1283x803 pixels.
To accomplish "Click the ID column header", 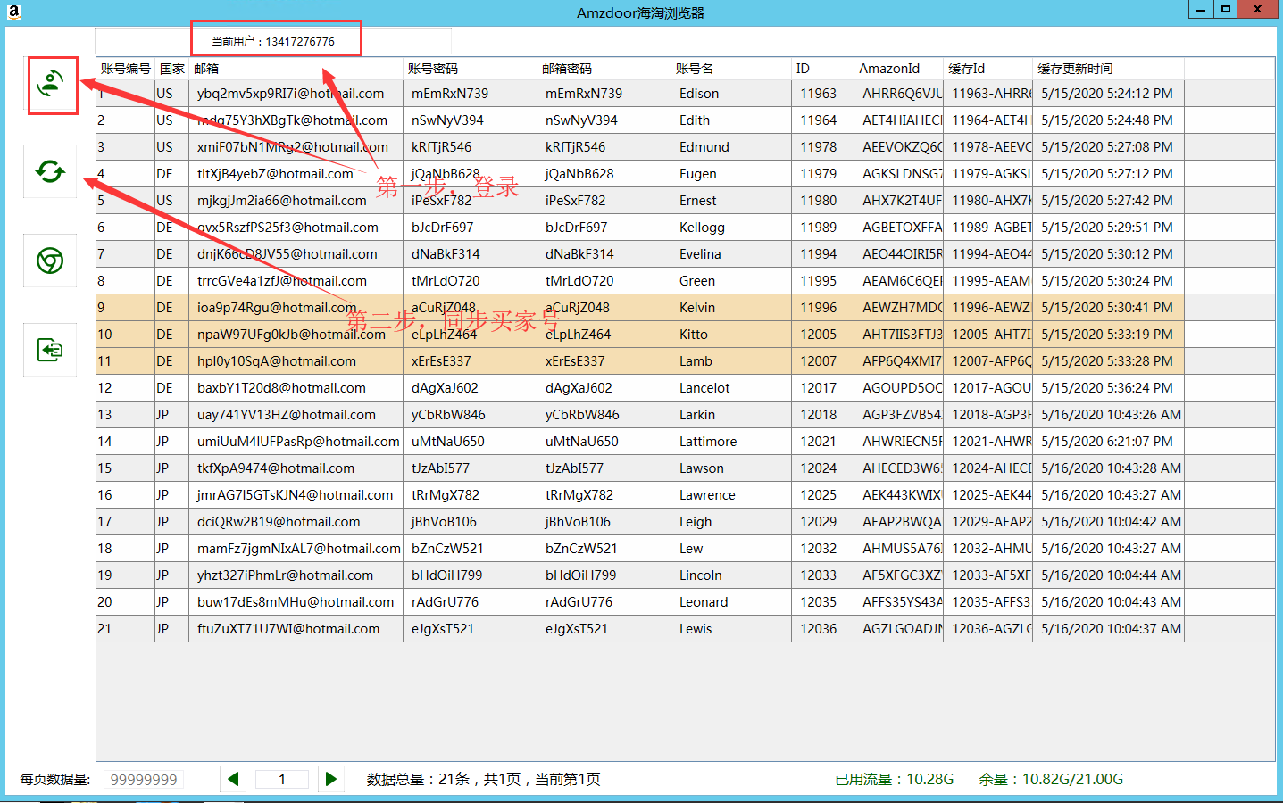I will [823, 69].
